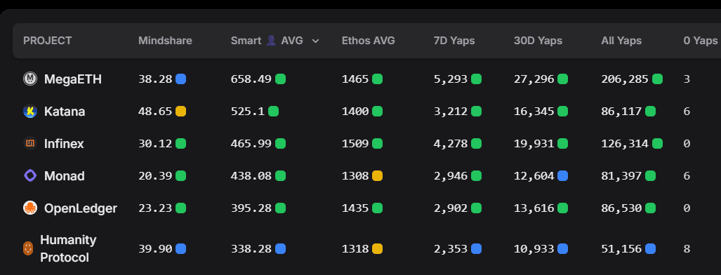Sort by All Yaps column header
This screenshot has width=721, height=275.
click(621, 41)
